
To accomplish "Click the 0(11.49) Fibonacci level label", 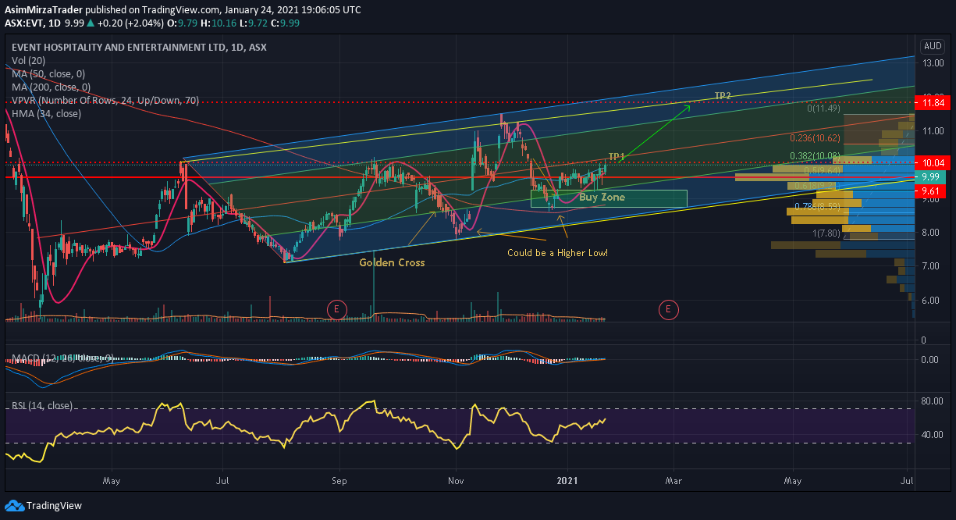I will [823, 109].
